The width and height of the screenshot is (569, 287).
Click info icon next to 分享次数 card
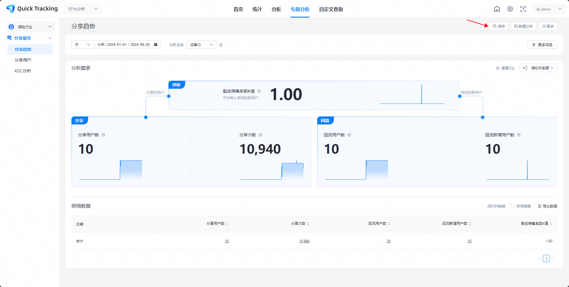pyautogui.click(x=260, y=135)
